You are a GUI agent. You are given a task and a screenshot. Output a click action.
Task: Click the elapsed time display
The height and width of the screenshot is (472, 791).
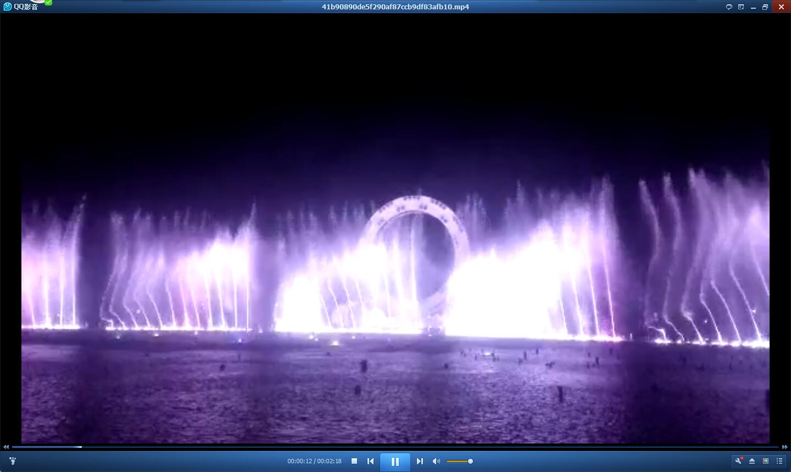pyautogui.click(x=299, y=461)
